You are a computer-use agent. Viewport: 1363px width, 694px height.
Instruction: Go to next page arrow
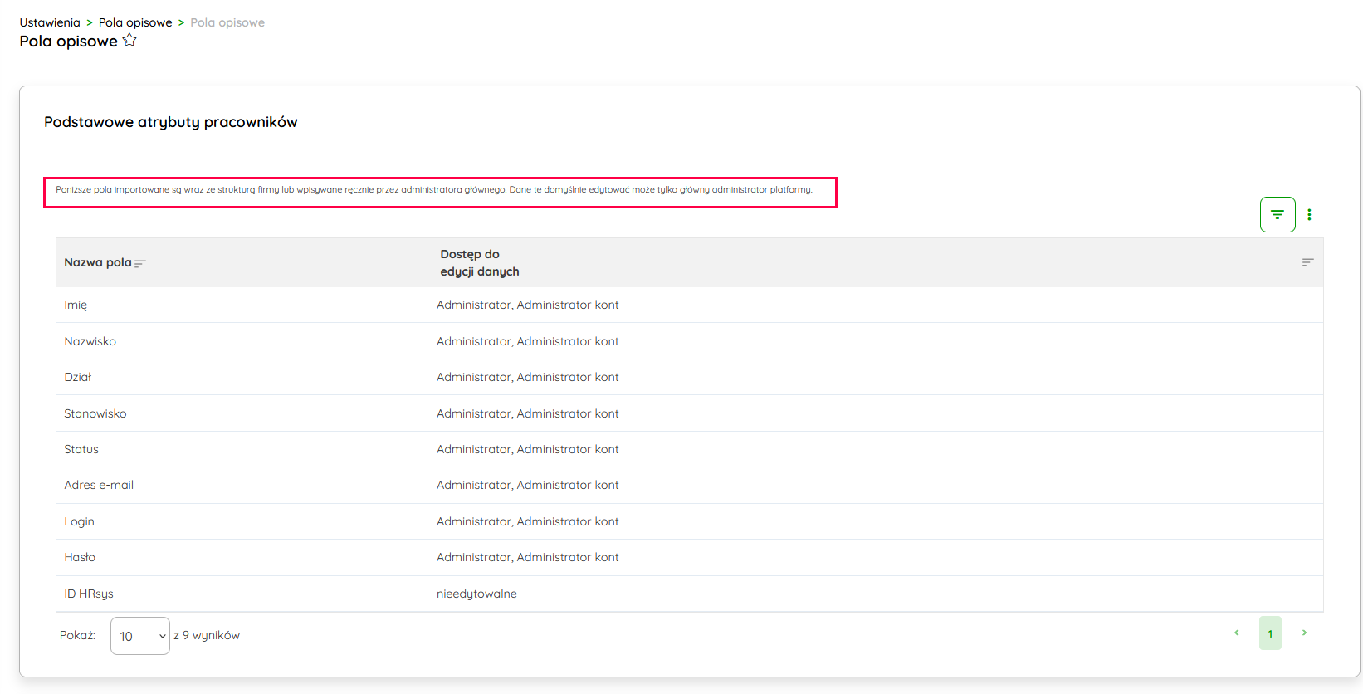point(1304,633)
